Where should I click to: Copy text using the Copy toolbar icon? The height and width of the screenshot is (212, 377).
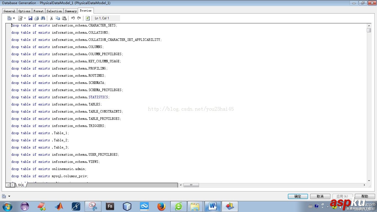(58, 18)
